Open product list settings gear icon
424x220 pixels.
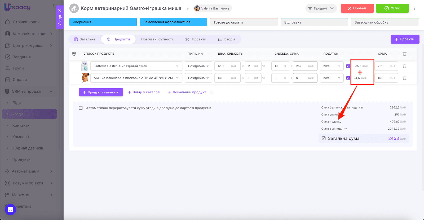pos(74,54)
